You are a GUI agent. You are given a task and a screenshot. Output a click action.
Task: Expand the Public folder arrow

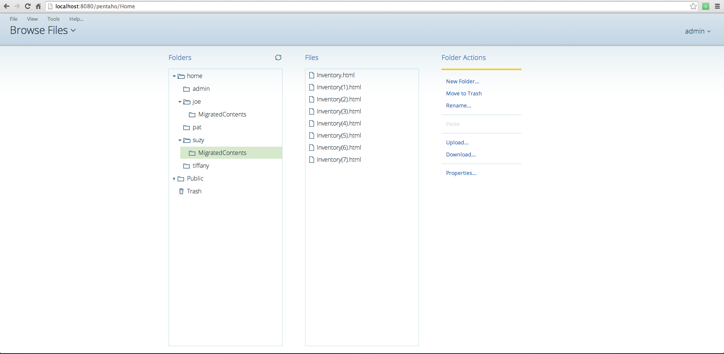pos(174,179)
